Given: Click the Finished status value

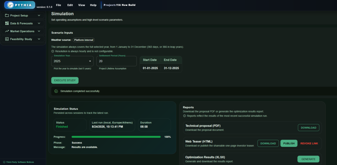Looking at the screenshot, I should click(62, 127).
